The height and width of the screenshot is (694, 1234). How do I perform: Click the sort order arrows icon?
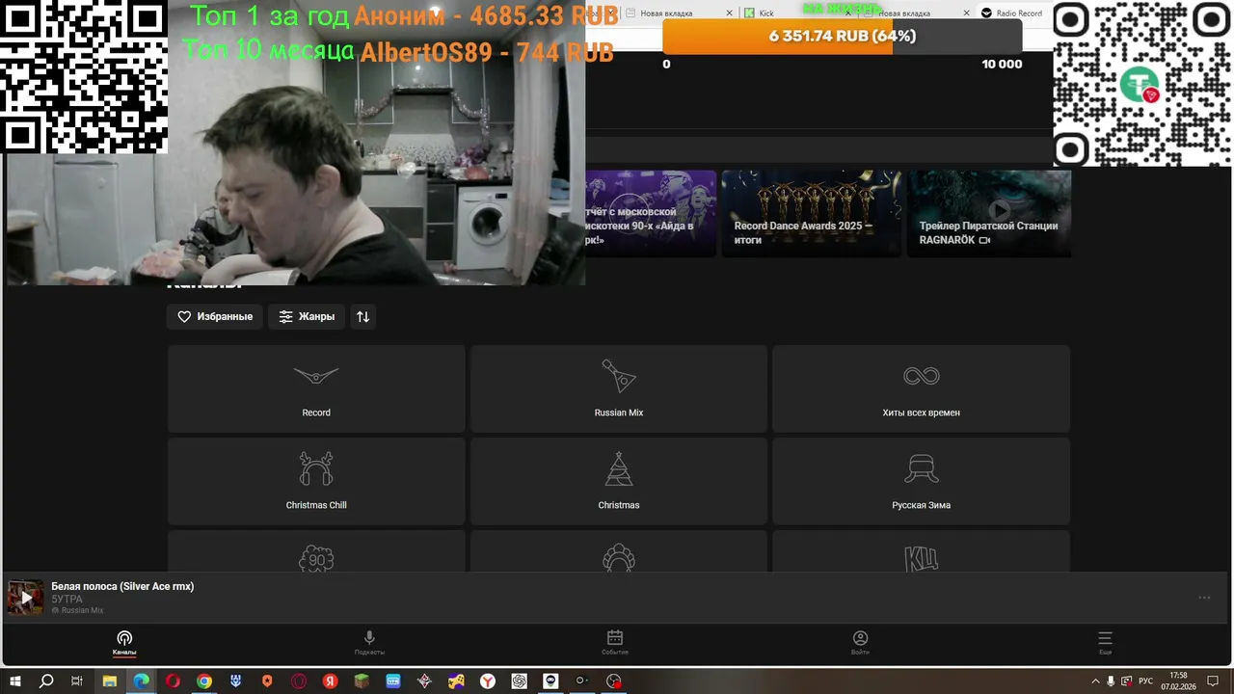point(362,316)
